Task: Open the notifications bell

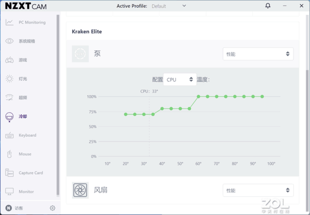Action: [268, 6]
